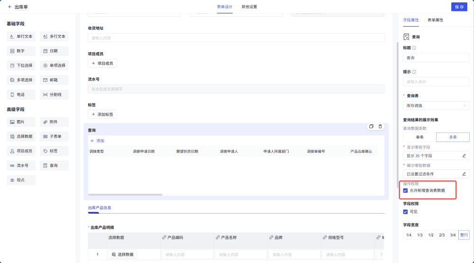Click the edit pencil for 已设置过滤条件
Screen dimensions: 474x263
click(x=464, y=174)
